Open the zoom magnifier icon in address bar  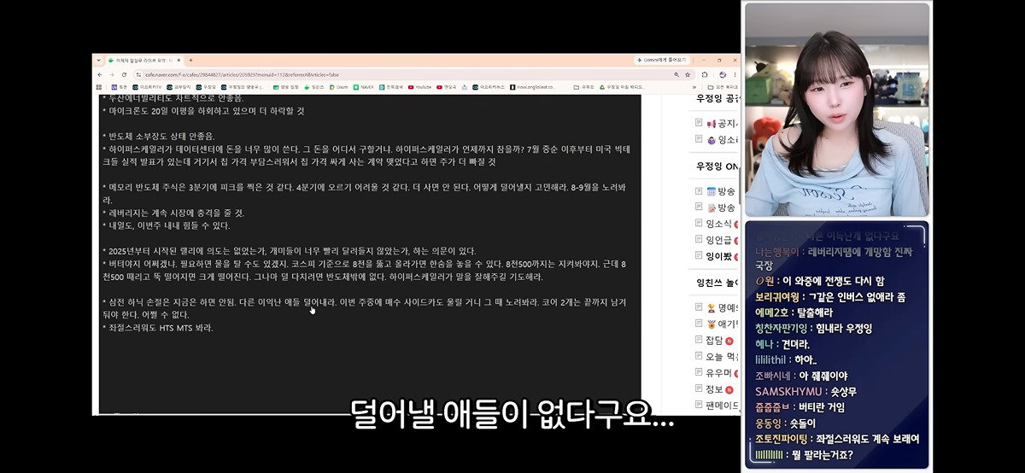(x=676, y=74)
